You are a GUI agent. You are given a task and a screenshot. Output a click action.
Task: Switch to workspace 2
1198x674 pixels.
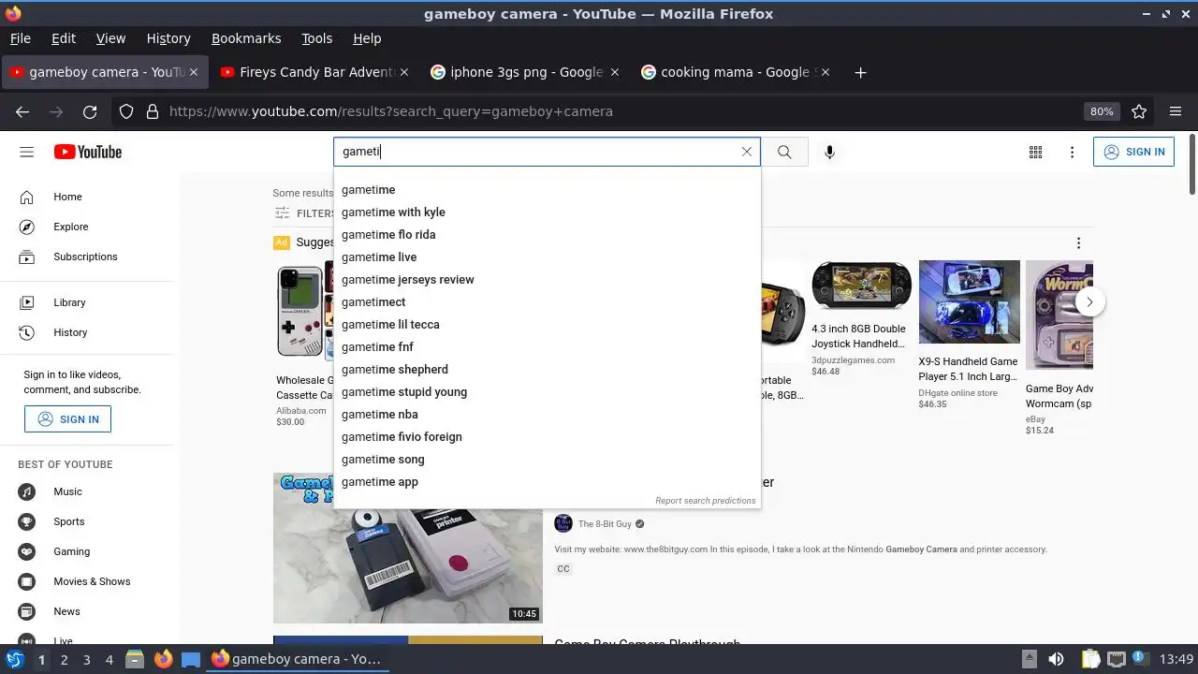[x=64, y=660]
